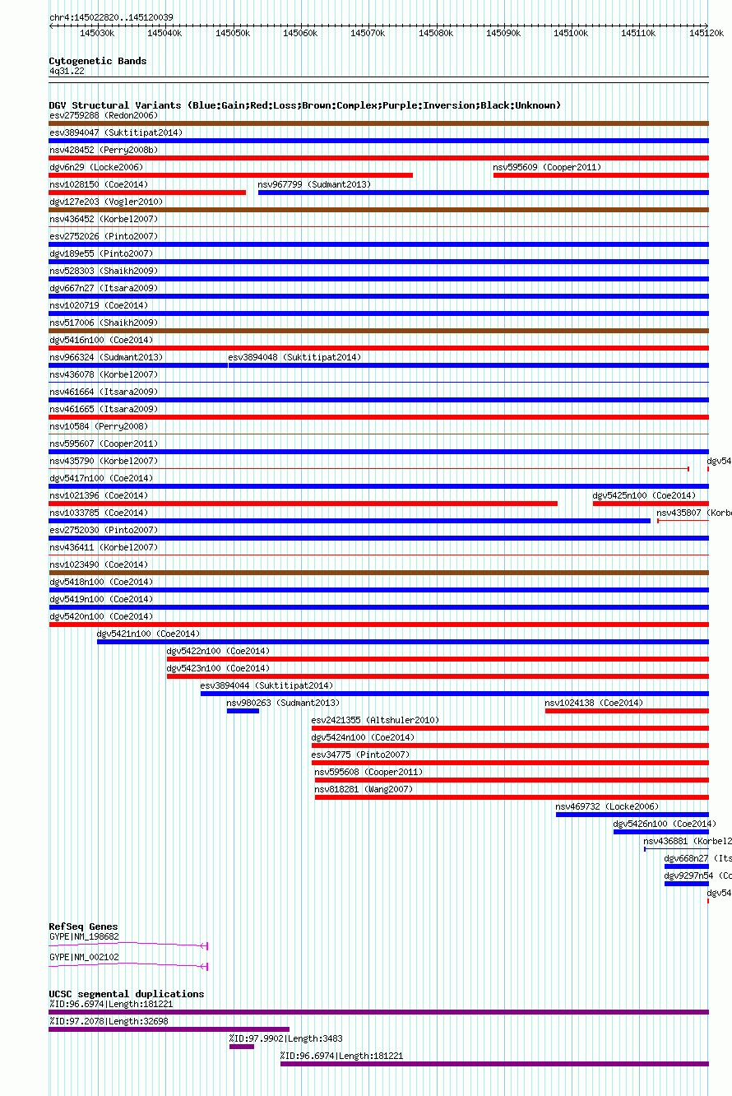Viewport: 732px width, 1096px height.
Task: Select the nsv966324 (Sudmant2013) variant label
Action: click(106, 357)
